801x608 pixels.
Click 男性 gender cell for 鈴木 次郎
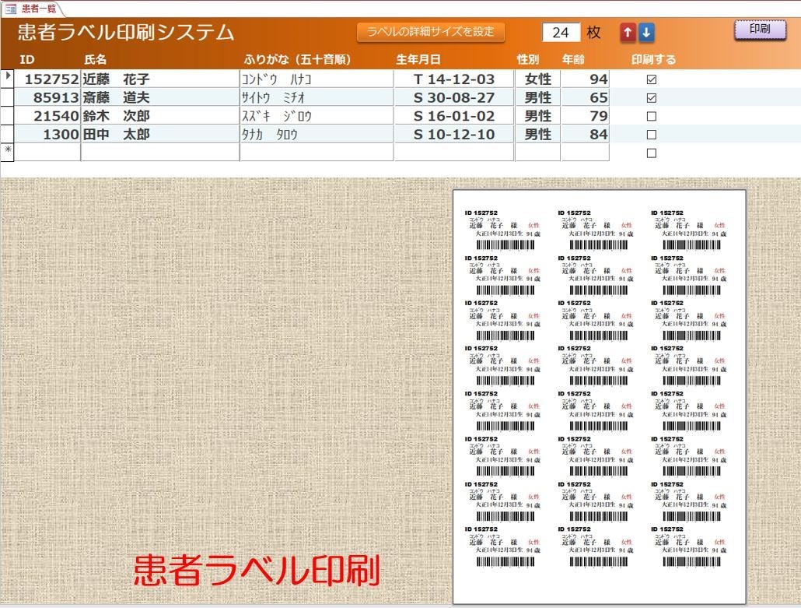(x=537, y=115)
